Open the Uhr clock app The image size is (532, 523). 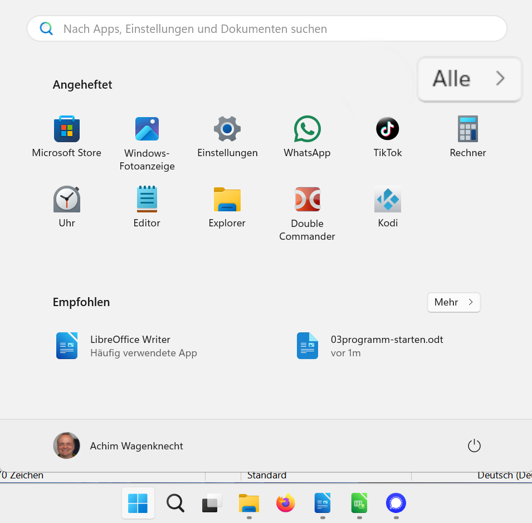pyautogui.click(x=67, y=206)
